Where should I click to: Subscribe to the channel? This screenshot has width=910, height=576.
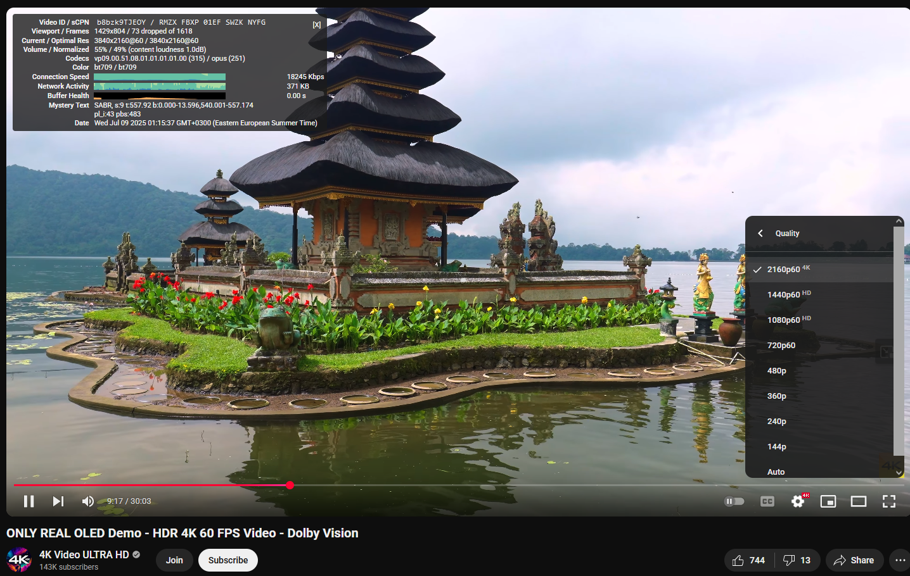click(x=228, y=560)
